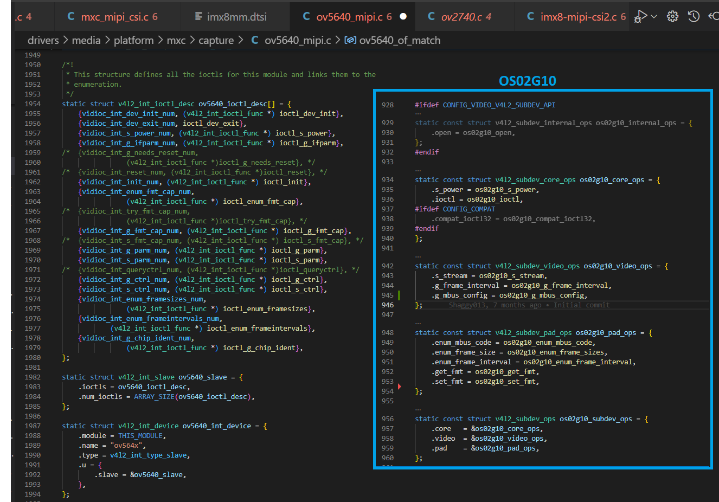
Task: Open the 'platform' breadcrumb dropdown
Action: [133, 40]
